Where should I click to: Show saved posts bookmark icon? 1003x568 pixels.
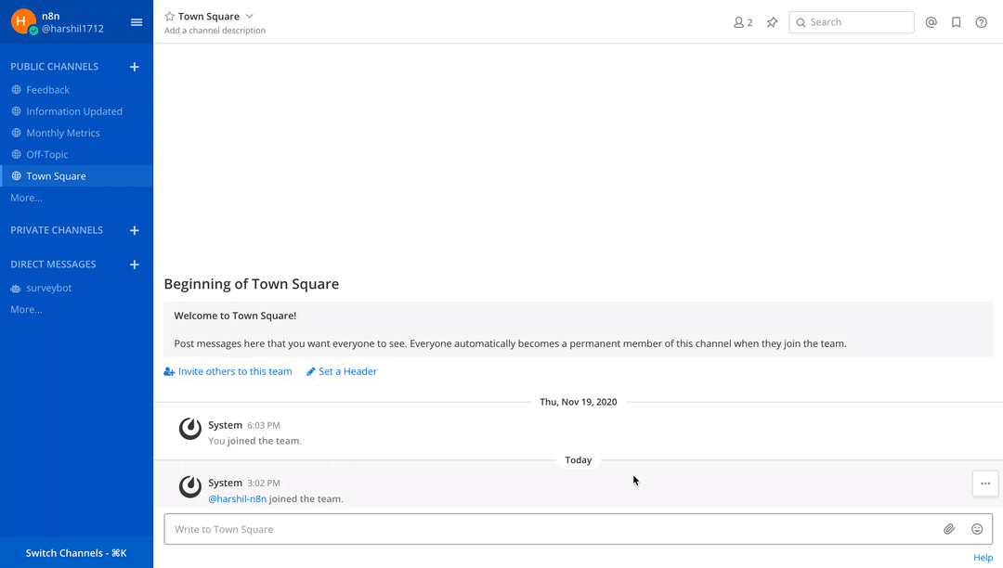[x=956, y=22]
